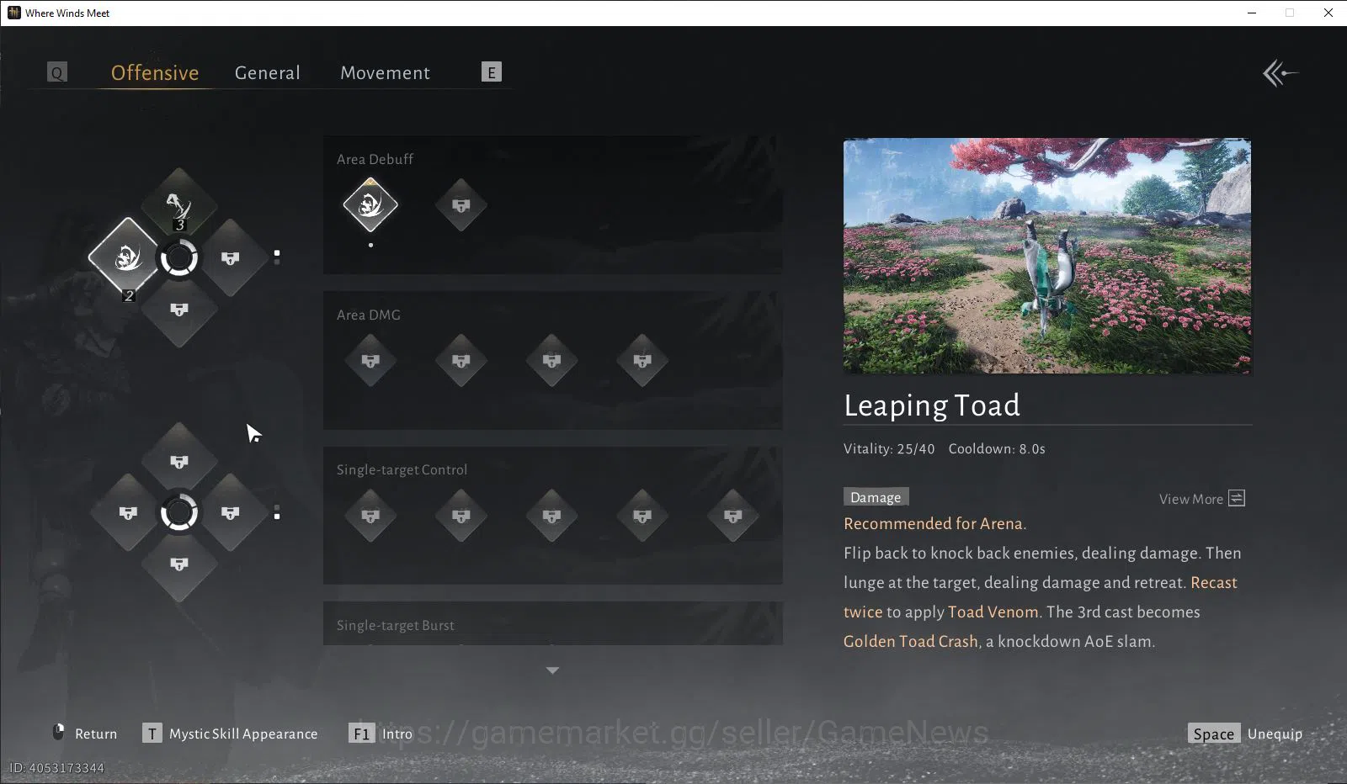1347x784 pixels.
Task: Select the right empty slot in upper wheel
Action: 231,257
